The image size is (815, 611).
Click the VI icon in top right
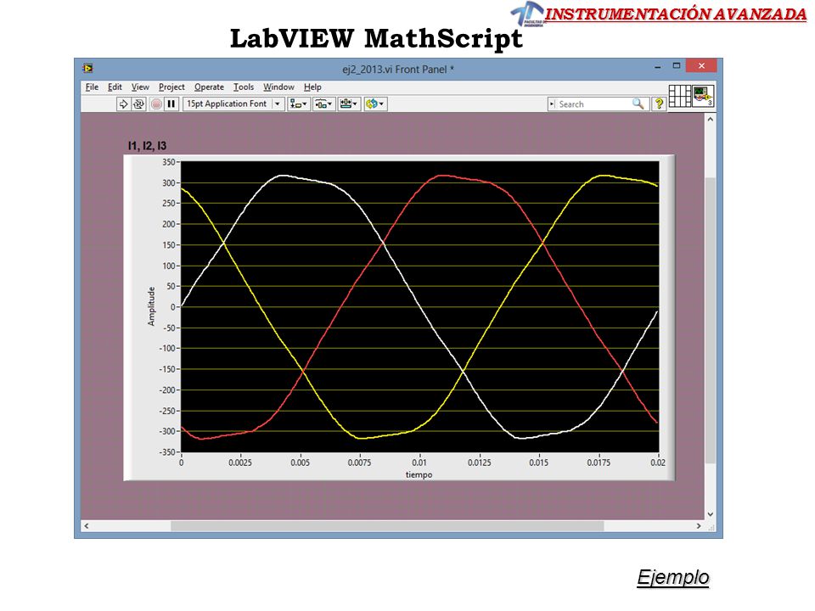tap(703, 96)
